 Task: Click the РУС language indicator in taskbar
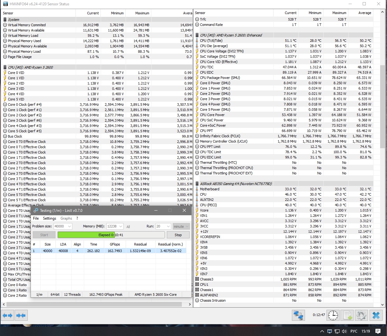point(354,331)
